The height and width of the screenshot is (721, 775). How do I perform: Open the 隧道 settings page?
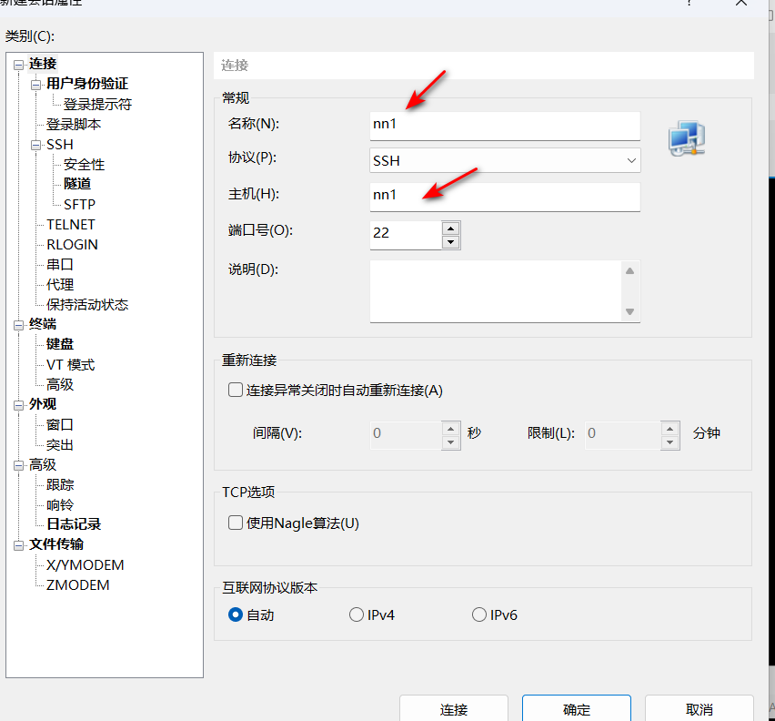click(77, 184)
